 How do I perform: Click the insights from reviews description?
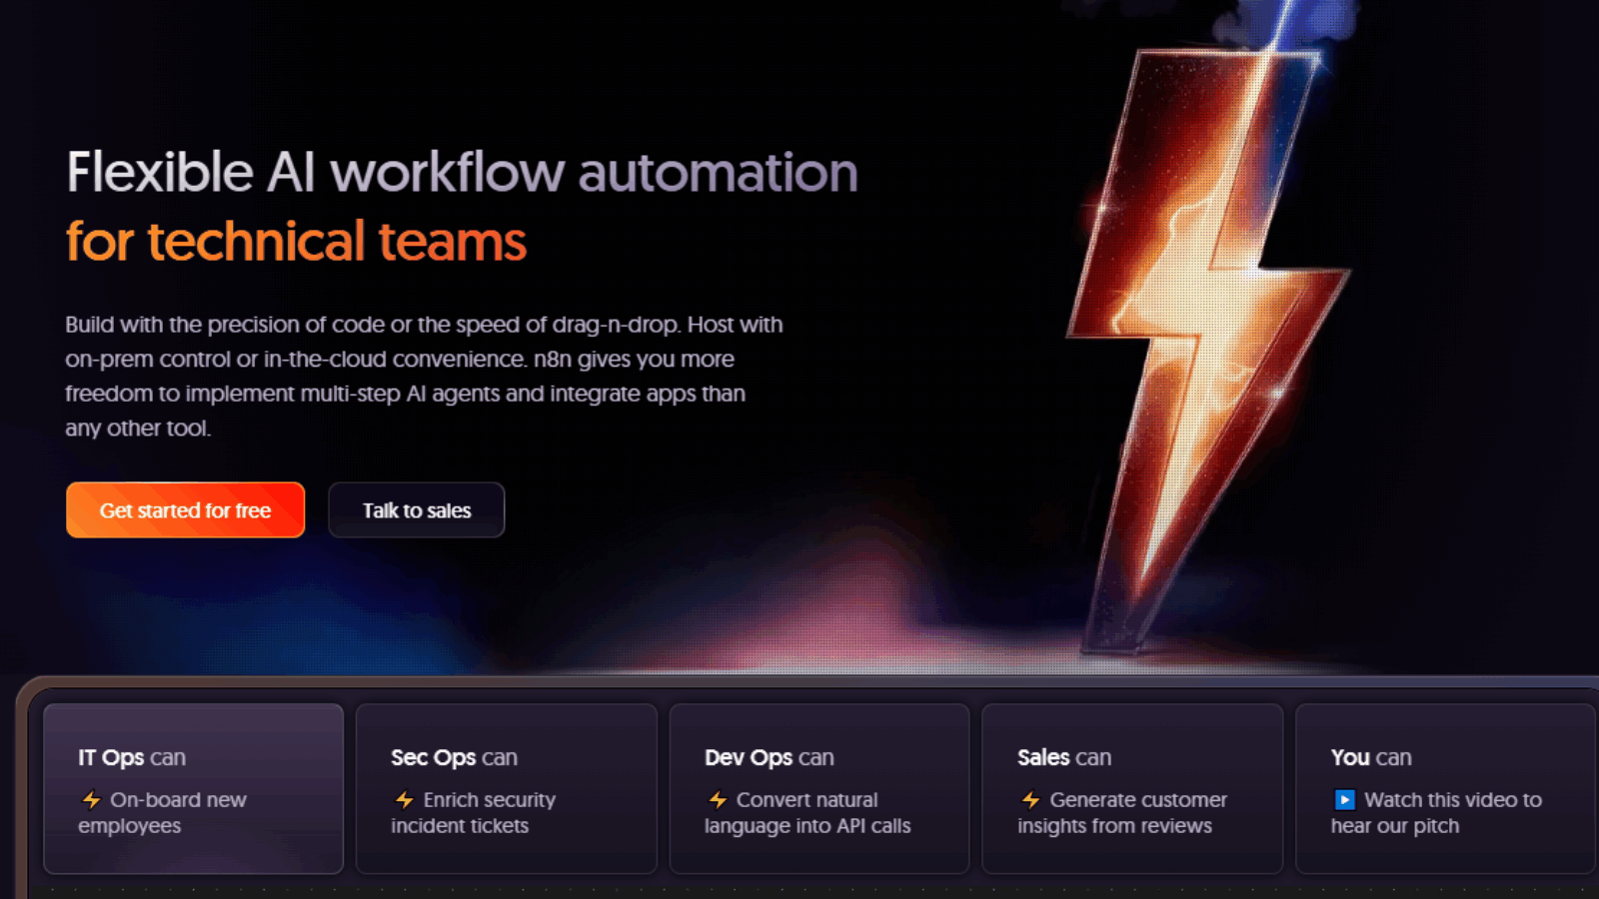1114,826
